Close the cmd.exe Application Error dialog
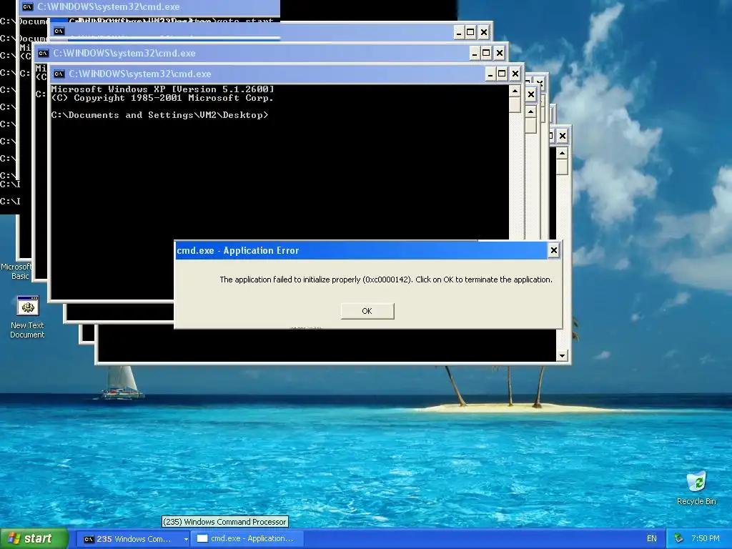The height and width of the screenshot is (549, 732). coord(554,251)
